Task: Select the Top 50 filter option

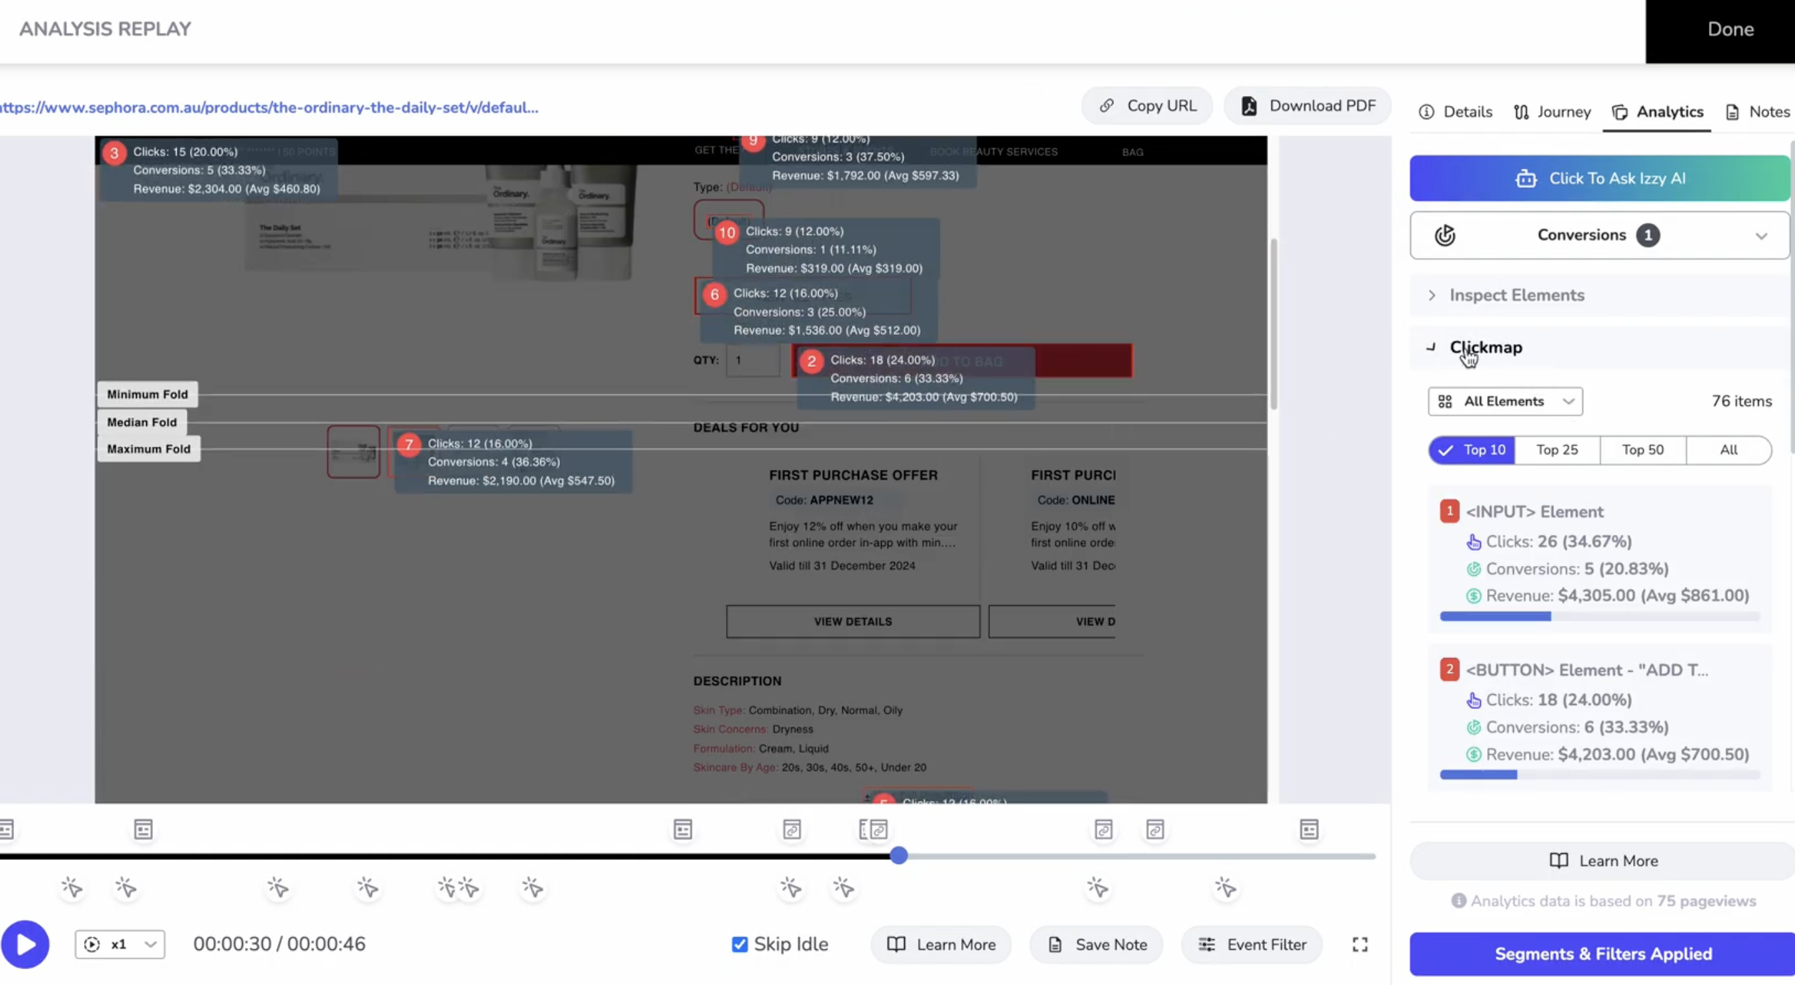Action: coord(1642,449)
